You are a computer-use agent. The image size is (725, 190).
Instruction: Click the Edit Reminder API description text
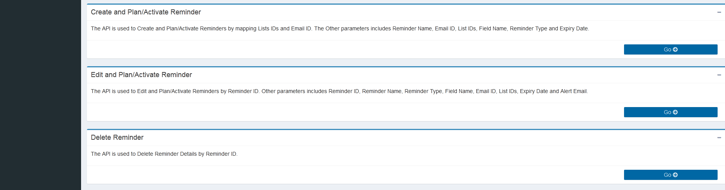point(339,91)
